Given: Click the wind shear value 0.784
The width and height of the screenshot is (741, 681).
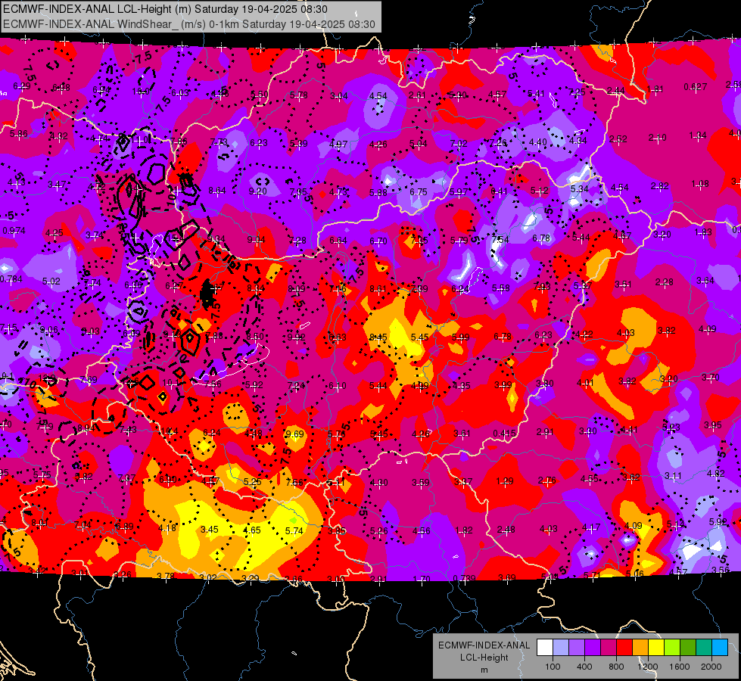Looking at the screenshot, I should pyautogui.click(x=11, y=278).
